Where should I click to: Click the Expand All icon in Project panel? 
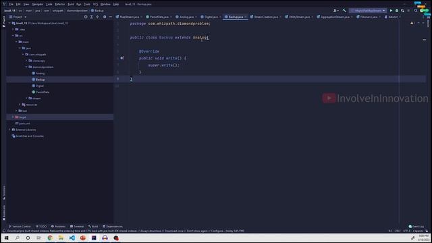point(92,17)
